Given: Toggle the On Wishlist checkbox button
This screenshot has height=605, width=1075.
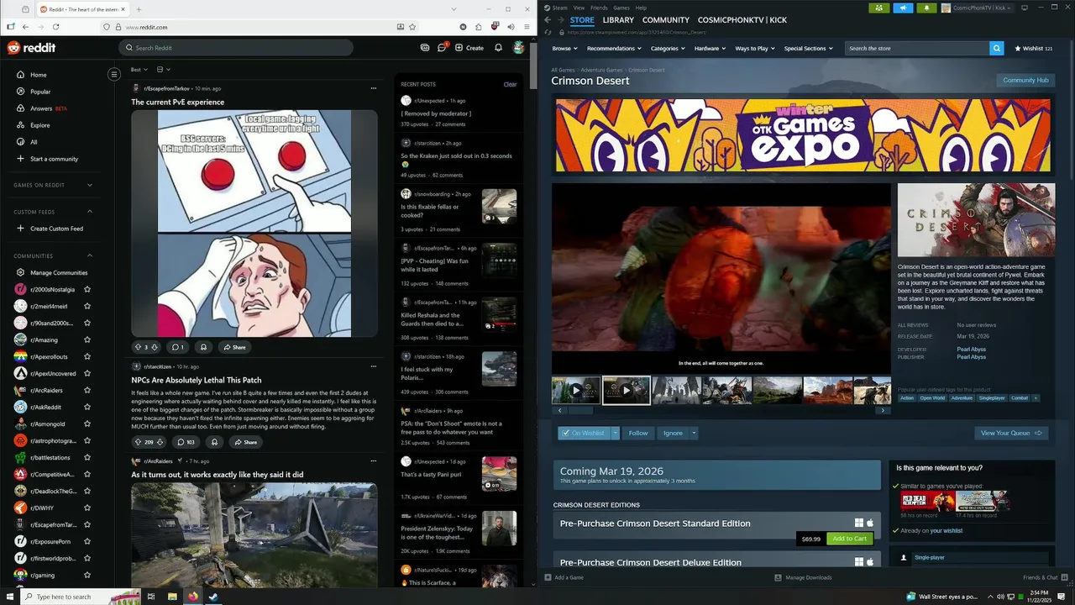Looking at the screenshot, I should [x=584, y=433].
